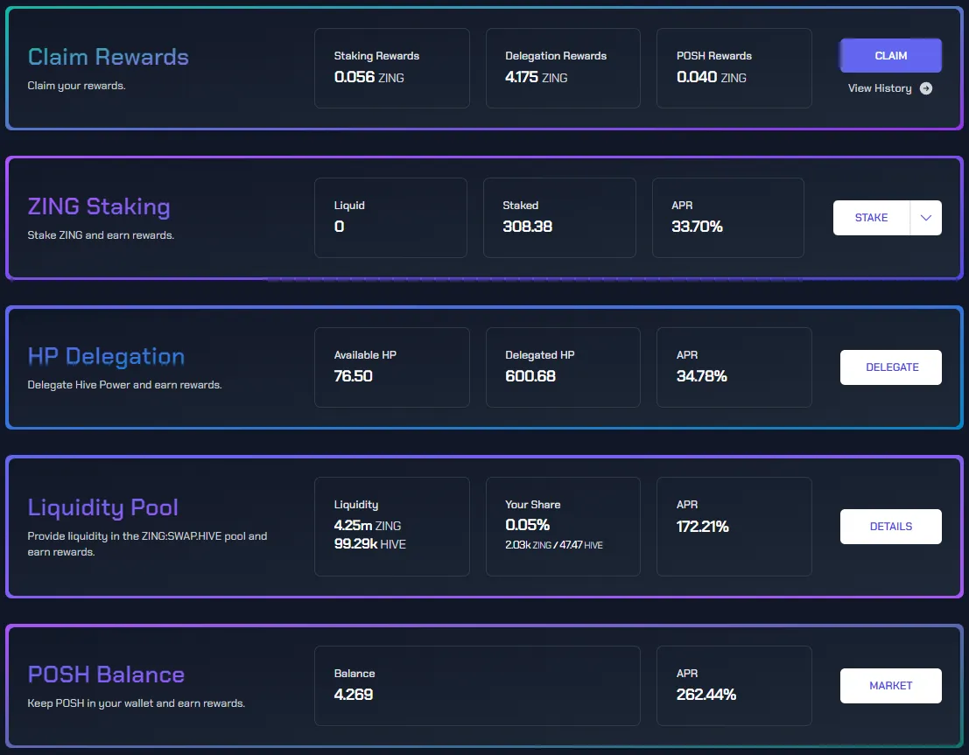Click the Delegated HP value 600.68

[530, 376]
